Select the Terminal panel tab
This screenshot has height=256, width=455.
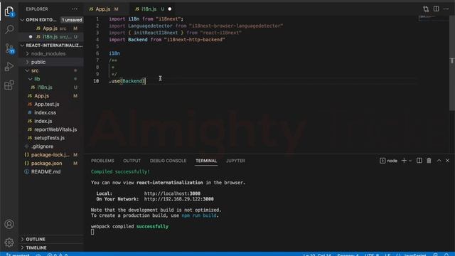point(206,161)
